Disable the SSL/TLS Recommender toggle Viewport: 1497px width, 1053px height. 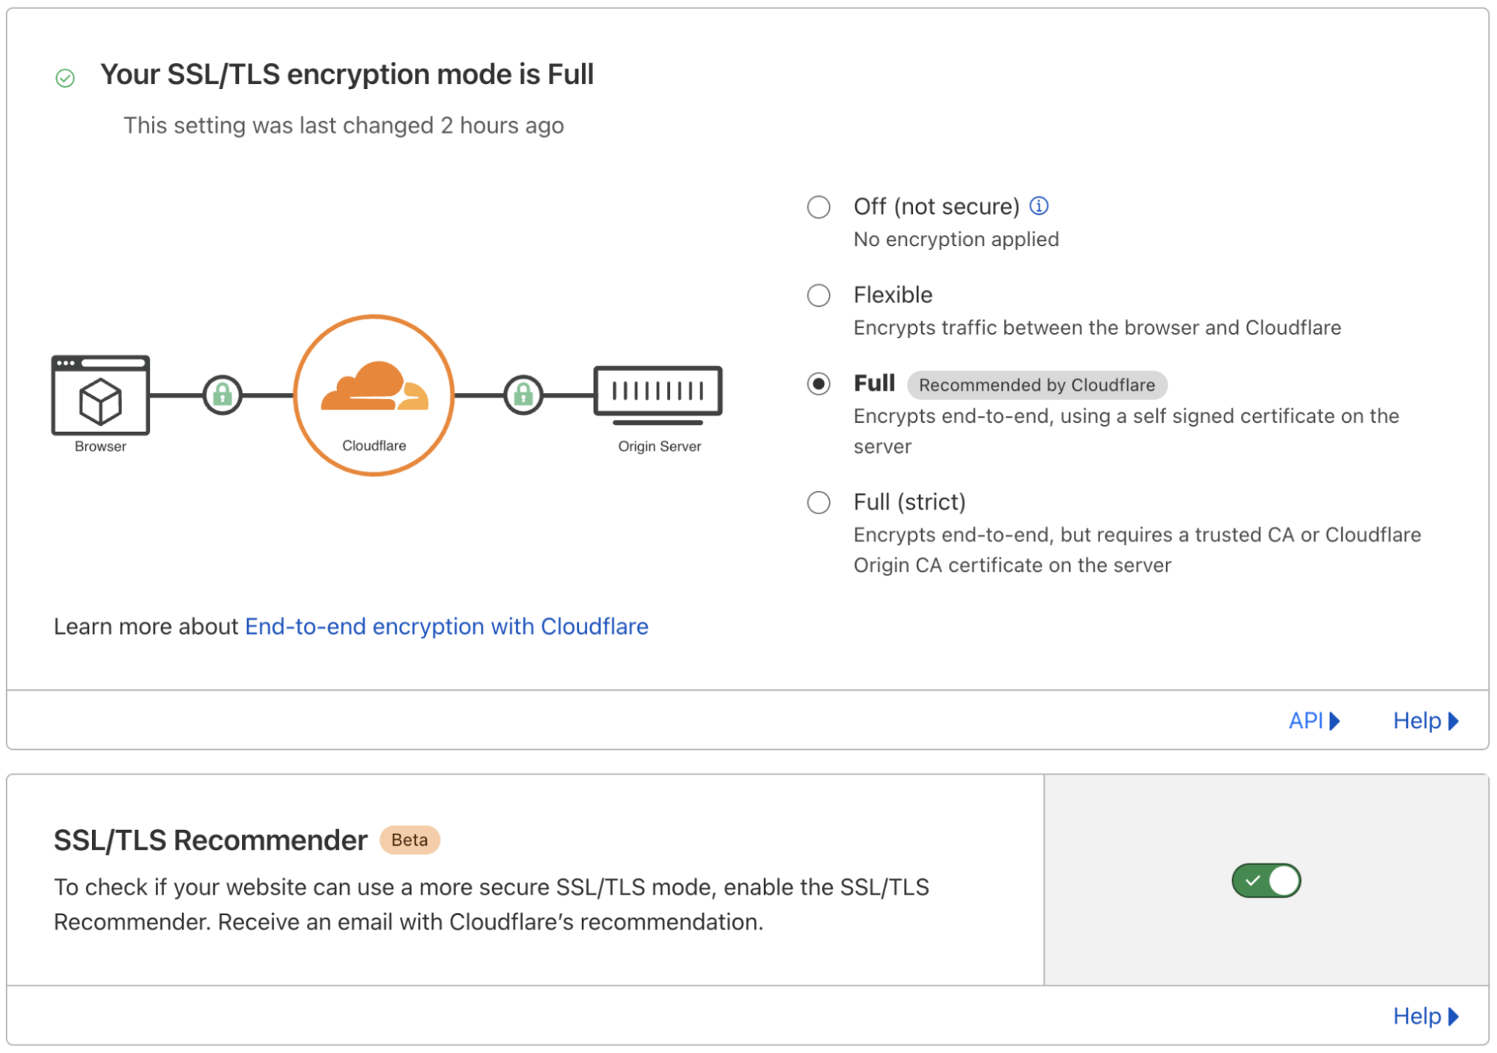[1266, 881]
